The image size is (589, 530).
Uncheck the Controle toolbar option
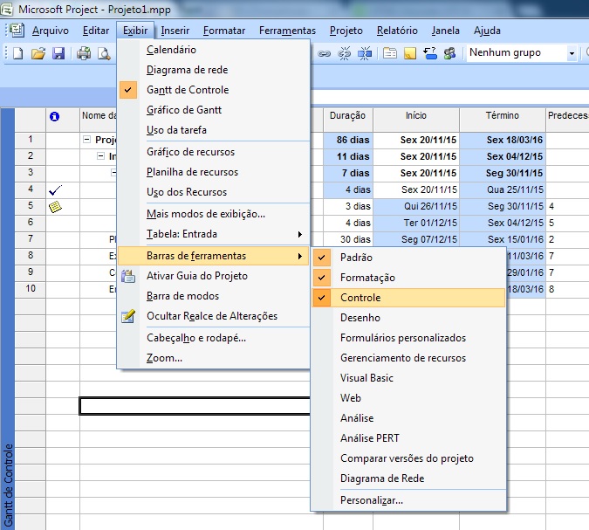pos(408,298)
